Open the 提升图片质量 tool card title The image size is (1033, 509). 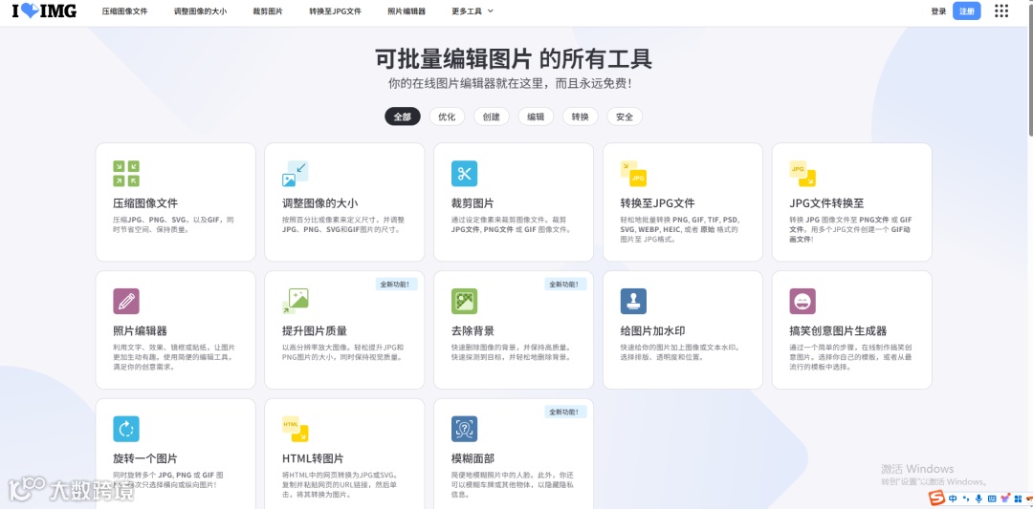315,330
